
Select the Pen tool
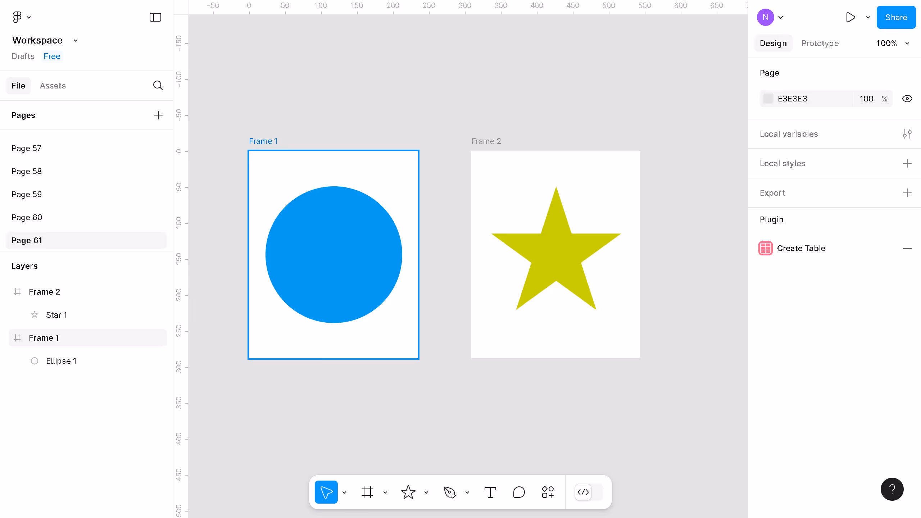click(x=449, y=492)
